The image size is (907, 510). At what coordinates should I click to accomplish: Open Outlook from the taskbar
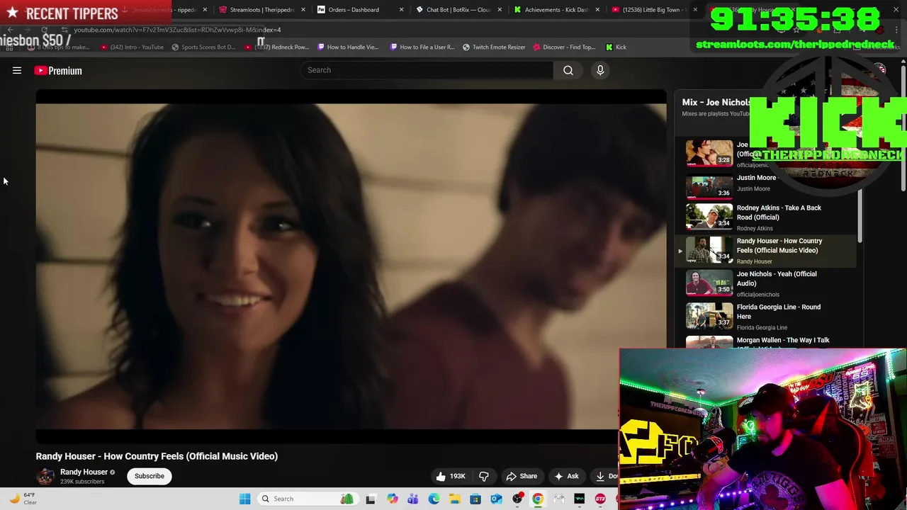496,499
